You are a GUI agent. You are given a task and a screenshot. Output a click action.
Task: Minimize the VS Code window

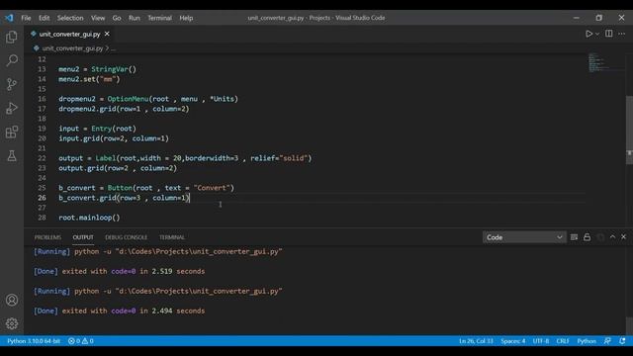point(576,18)
